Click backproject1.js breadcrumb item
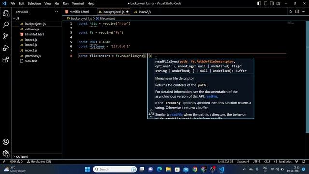The width and height of the screenshot is (309, 174). [81, 18]
